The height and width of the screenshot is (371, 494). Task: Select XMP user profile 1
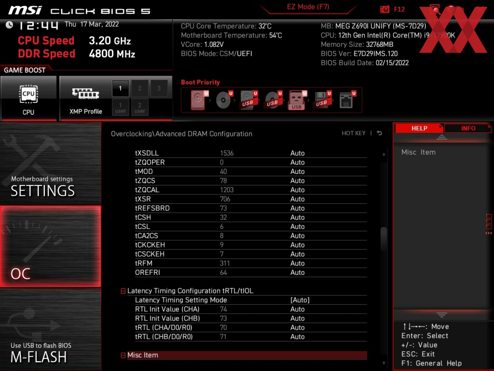point(120,108)
